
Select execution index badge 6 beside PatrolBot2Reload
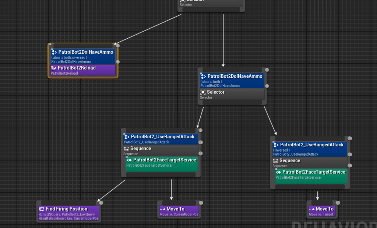click(x=117, y=62)
